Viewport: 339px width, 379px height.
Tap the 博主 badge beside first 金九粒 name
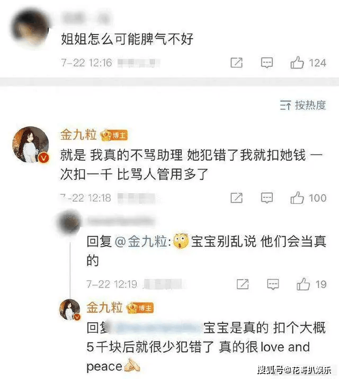114,135
